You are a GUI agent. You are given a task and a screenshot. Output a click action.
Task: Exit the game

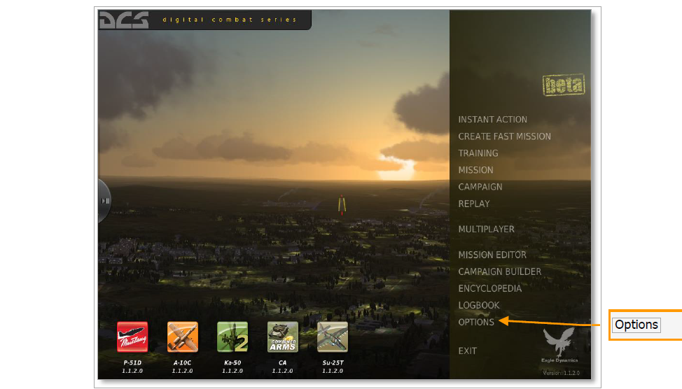click(x=468, y=351)
